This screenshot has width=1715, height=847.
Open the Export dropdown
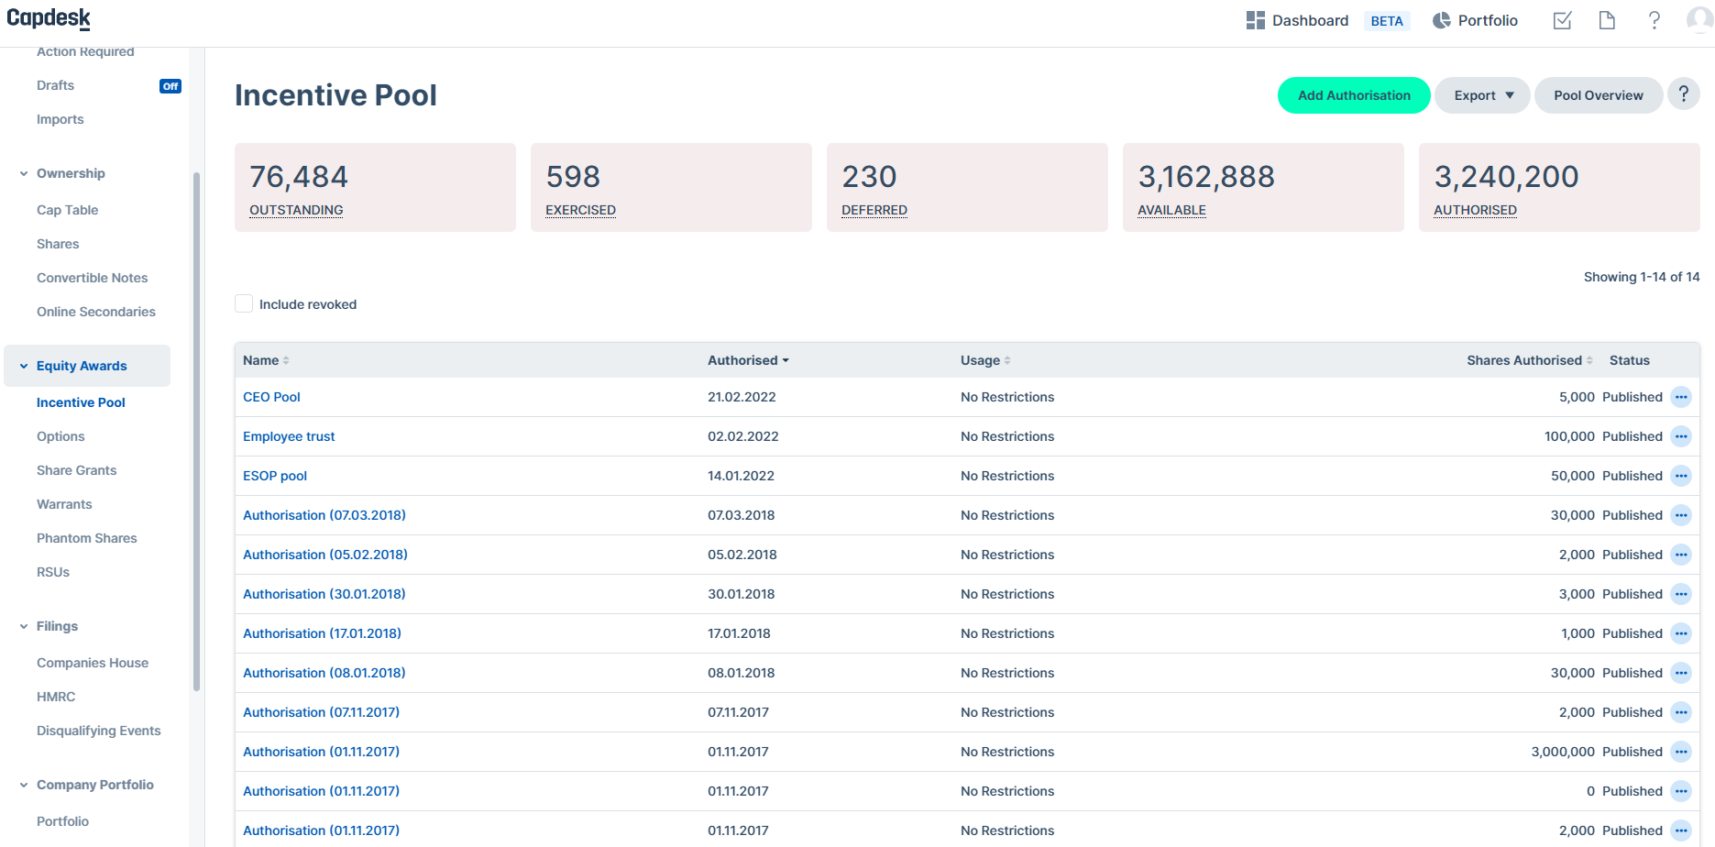(x=1482, y=95)
